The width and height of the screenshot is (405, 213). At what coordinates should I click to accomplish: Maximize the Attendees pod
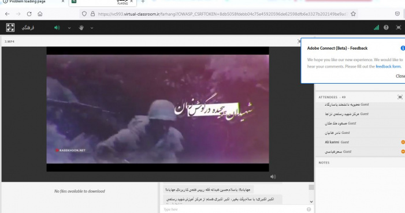pyautogui.click(x=400, y=97)
